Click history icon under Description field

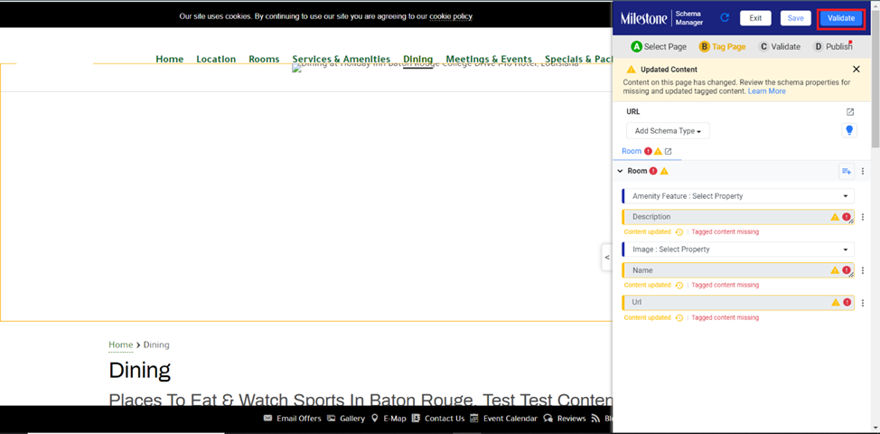pos(679,231)
